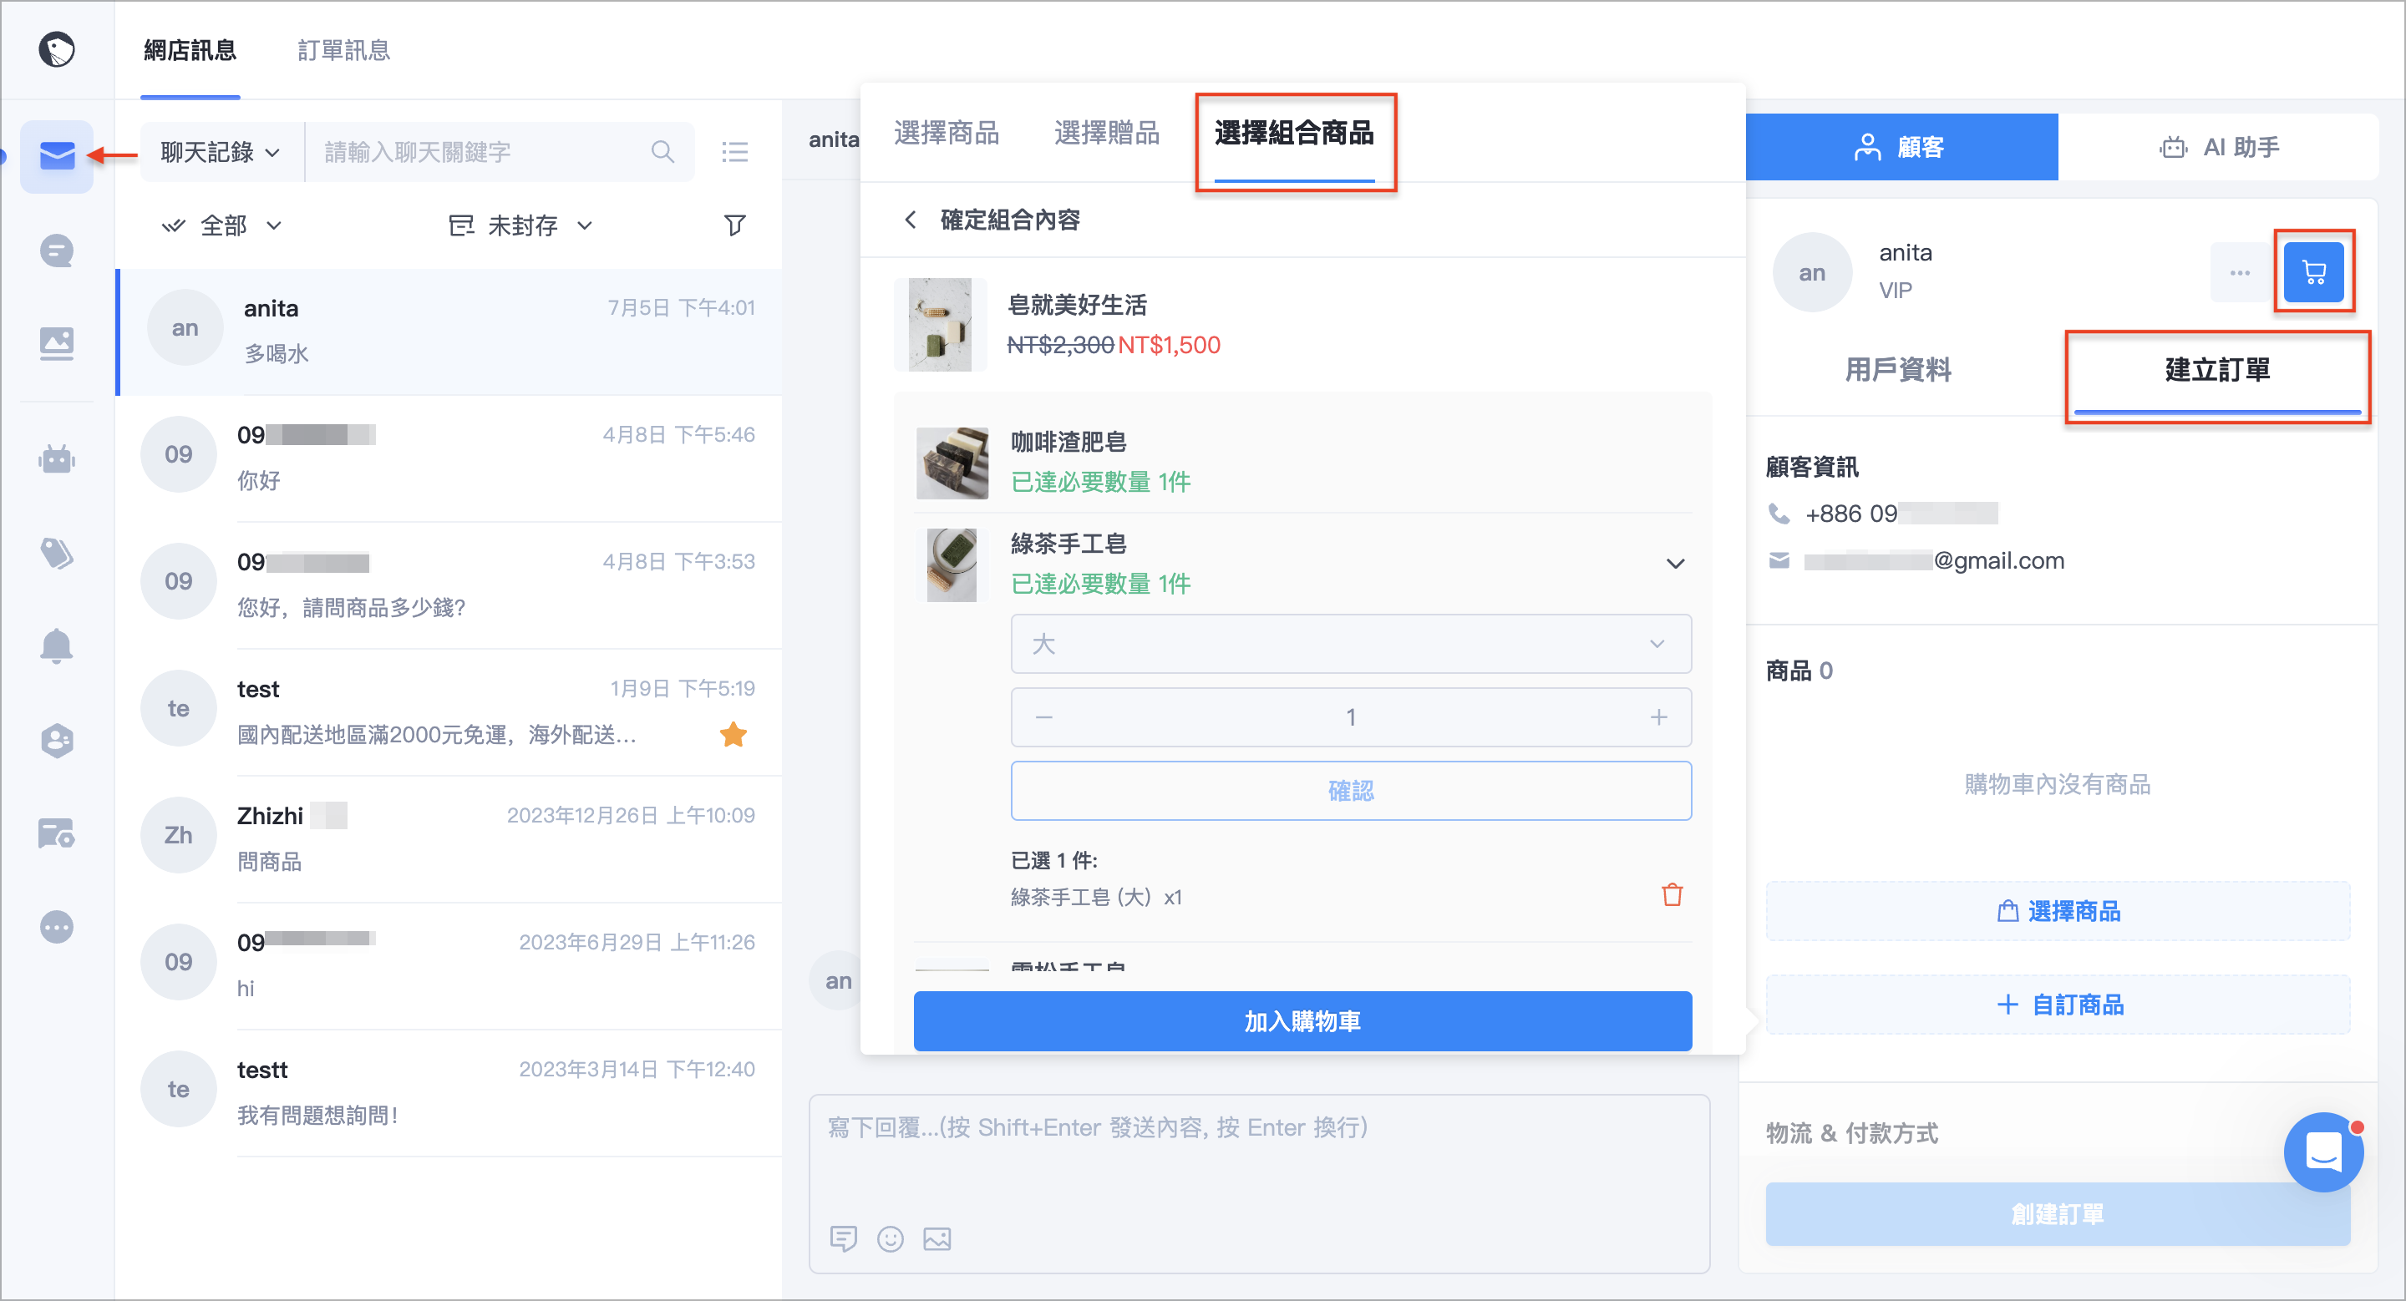Open the messages inbox sidebar icon
This screenshot has height=1301, width=2406.
tap(57, 155)
